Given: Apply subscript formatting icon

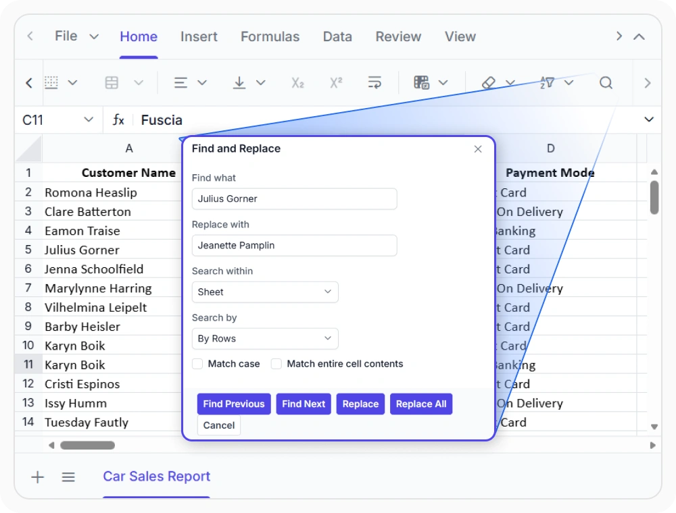Looking at the screenshot, I should pyautogui.click(x=297, y=82).
